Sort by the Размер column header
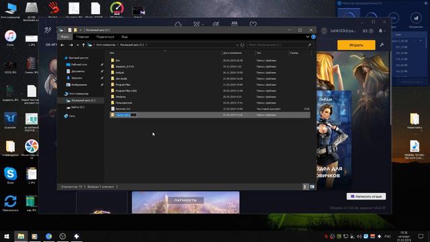The image size is (430, 242). (x=294, y=52)
